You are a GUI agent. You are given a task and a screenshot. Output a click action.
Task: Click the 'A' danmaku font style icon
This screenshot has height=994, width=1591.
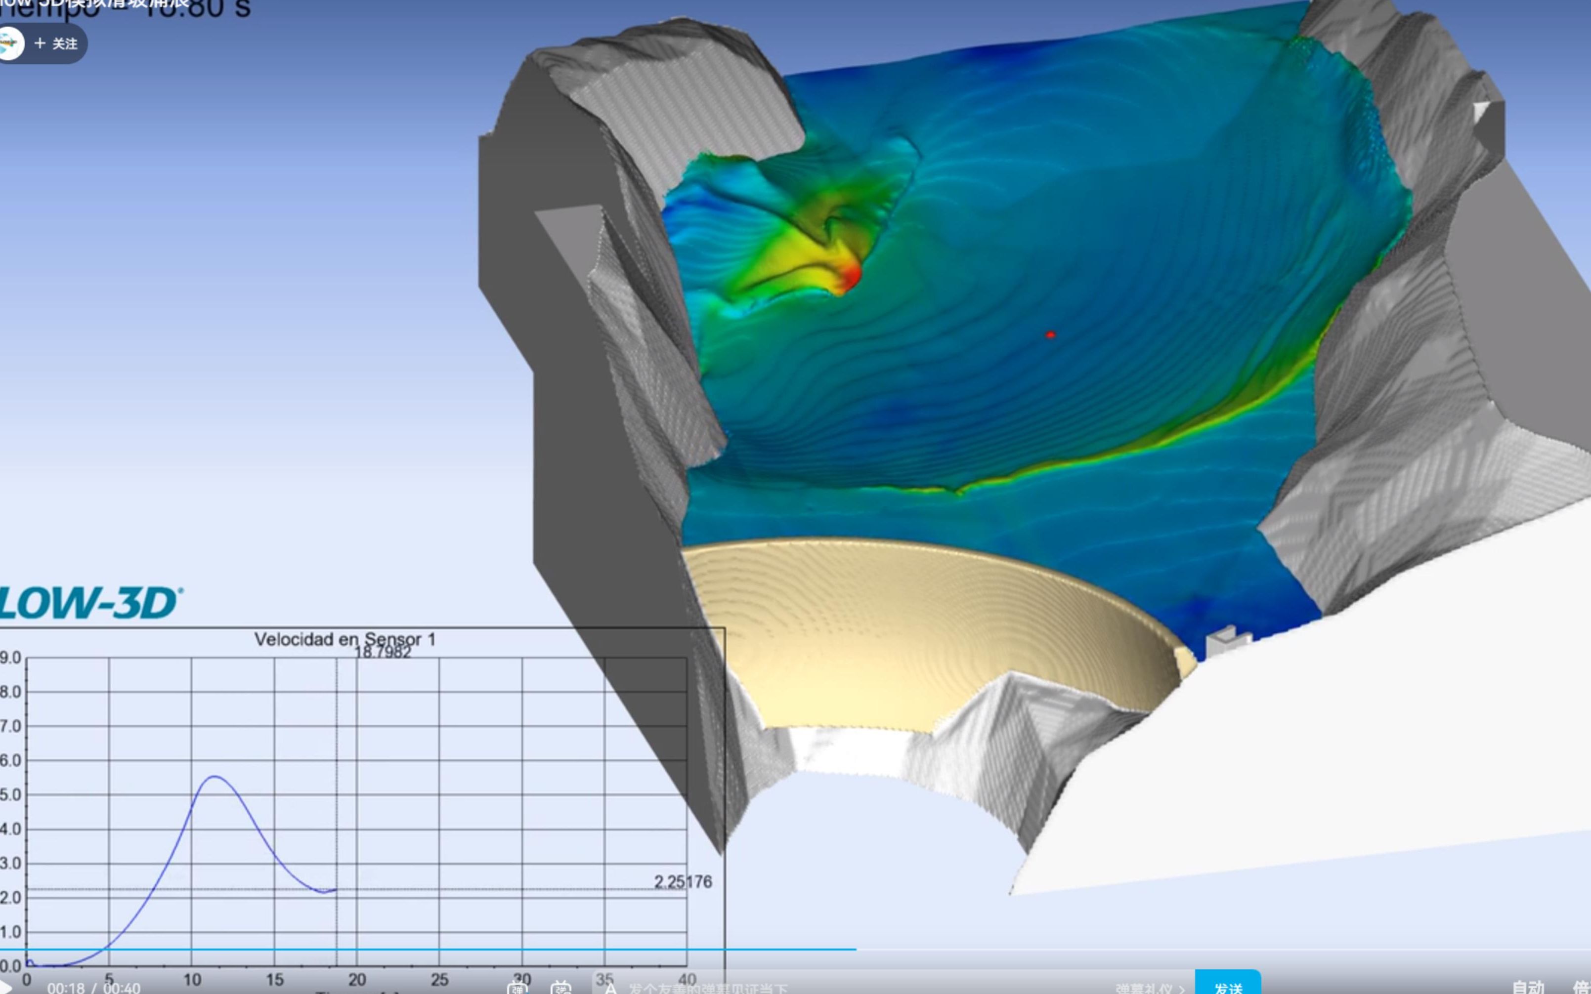click(x=611, y=988)
